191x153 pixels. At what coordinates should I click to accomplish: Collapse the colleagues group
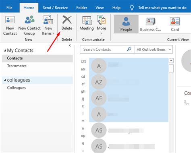(5, 80)
